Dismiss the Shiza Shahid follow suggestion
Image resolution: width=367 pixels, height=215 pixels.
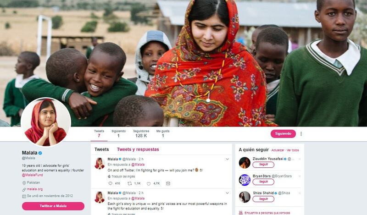(x=300, y=193)
